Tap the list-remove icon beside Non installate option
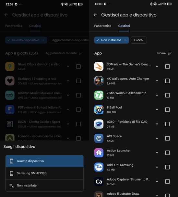Image resolution: width=178 pixels, height=197 pixels. (12, 186)
